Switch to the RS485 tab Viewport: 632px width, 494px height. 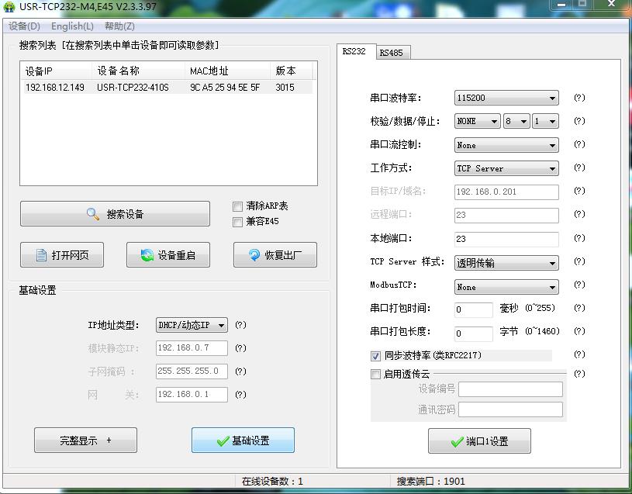[x=390, y=53]
